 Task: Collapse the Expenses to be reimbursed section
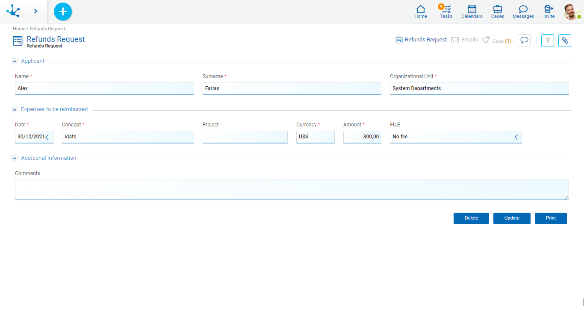15,109
